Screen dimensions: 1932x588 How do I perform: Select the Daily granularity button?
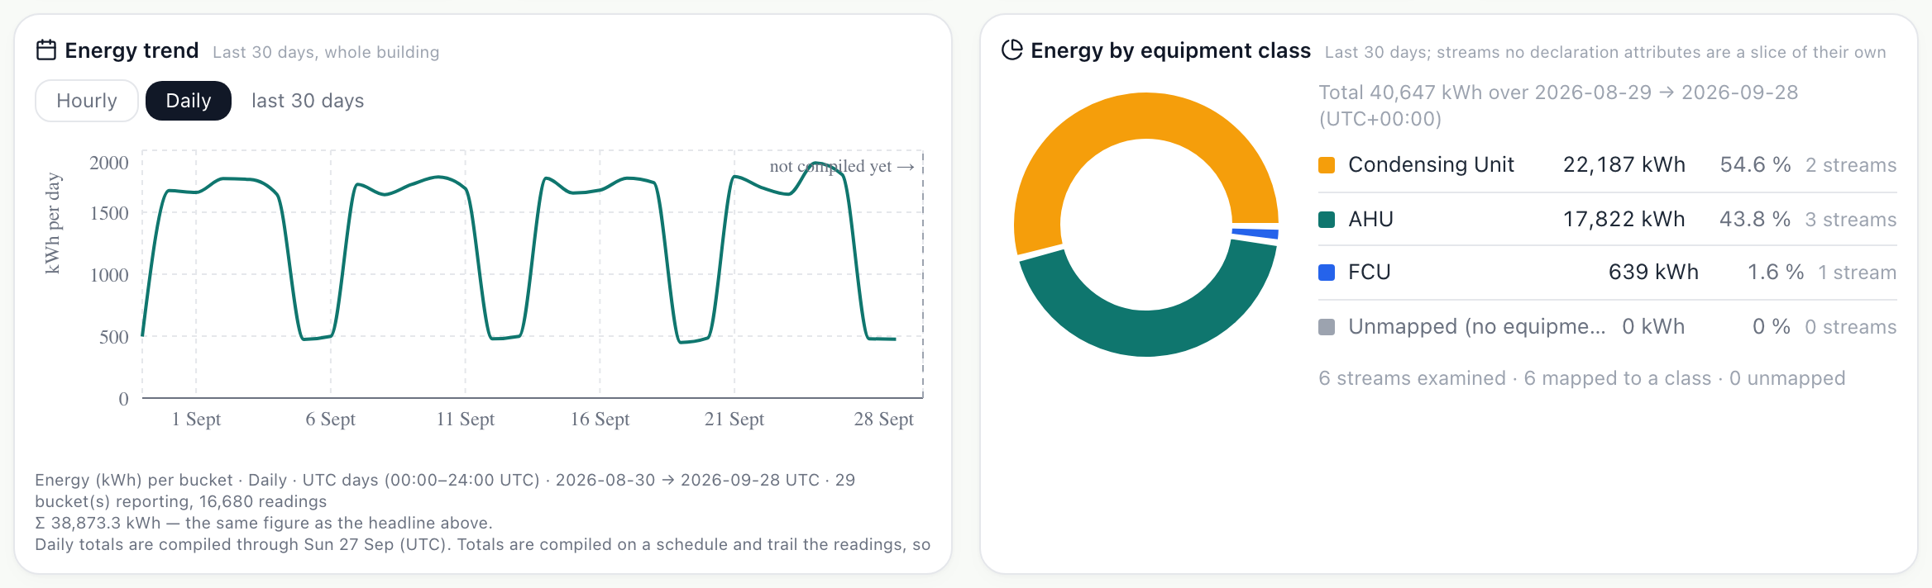tap(189, 101)
